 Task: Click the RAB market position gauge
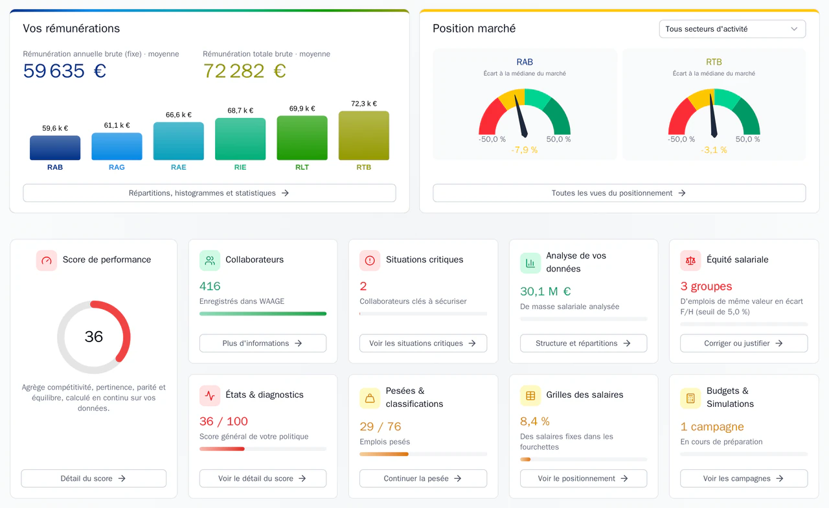525,113
